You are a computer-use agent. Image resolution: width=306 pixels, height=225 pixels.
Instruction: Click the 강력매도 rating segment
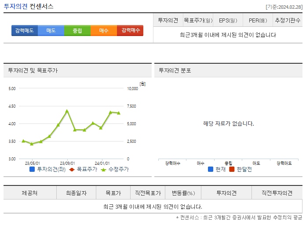25,30
